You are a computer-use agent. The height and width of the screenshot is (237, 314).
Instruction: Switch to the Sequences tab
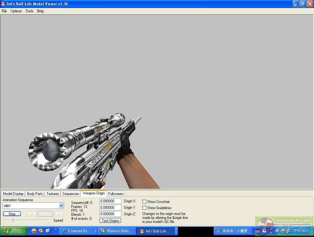pos(71,193)
